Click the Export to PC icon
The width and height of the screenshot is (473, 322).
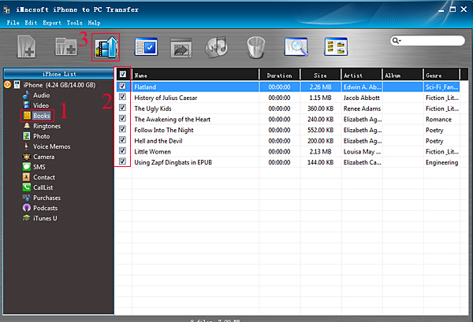point(106,47)
